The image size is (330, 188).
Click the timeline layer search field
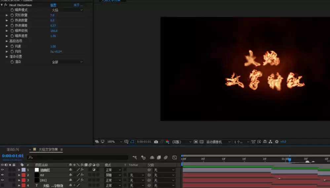(78, 157)
